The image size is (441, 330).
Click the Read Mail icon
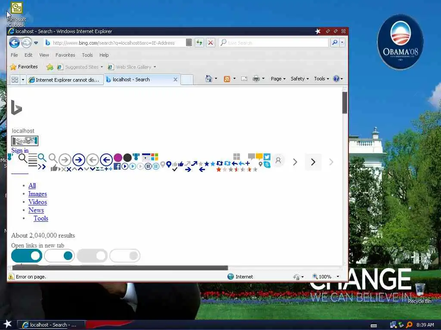[244, 79]
